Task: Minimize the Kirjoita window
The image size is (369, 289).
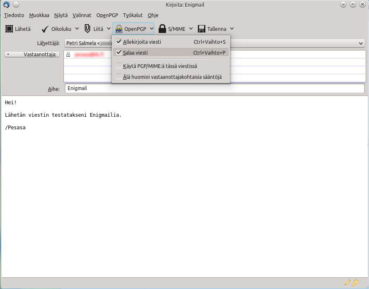Action: [x=344, y=5]
